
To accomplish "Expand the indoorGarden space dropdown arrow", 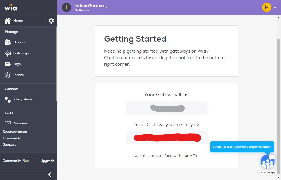I will [106, 7].
